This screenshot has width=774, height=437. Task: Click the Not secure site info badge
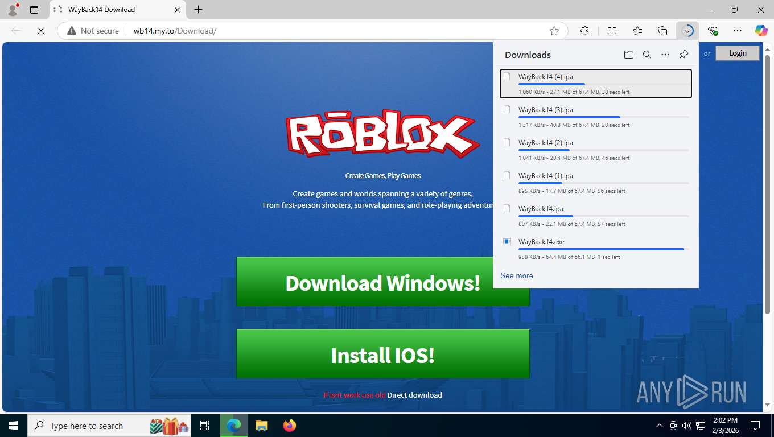(x=93, y=31)
